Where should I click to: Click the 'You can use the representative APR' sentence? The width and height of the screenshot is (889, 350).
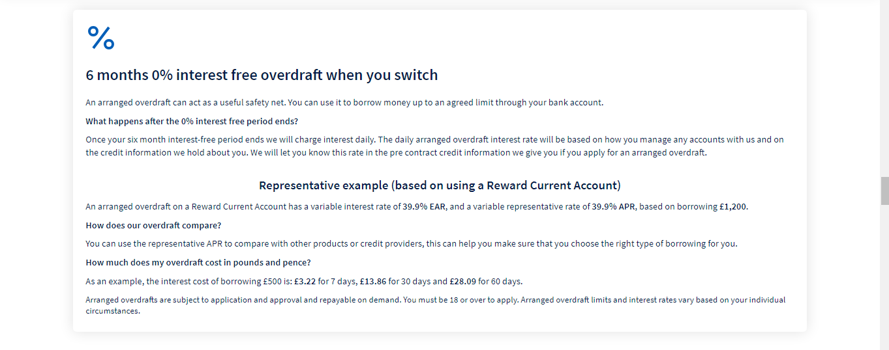pyautogui.click(x=412, y=244)
